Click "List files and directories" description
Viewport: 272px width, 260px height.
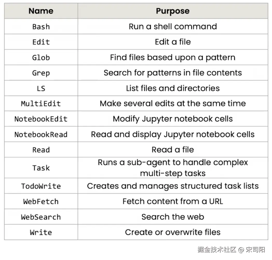tap(173, 88)
